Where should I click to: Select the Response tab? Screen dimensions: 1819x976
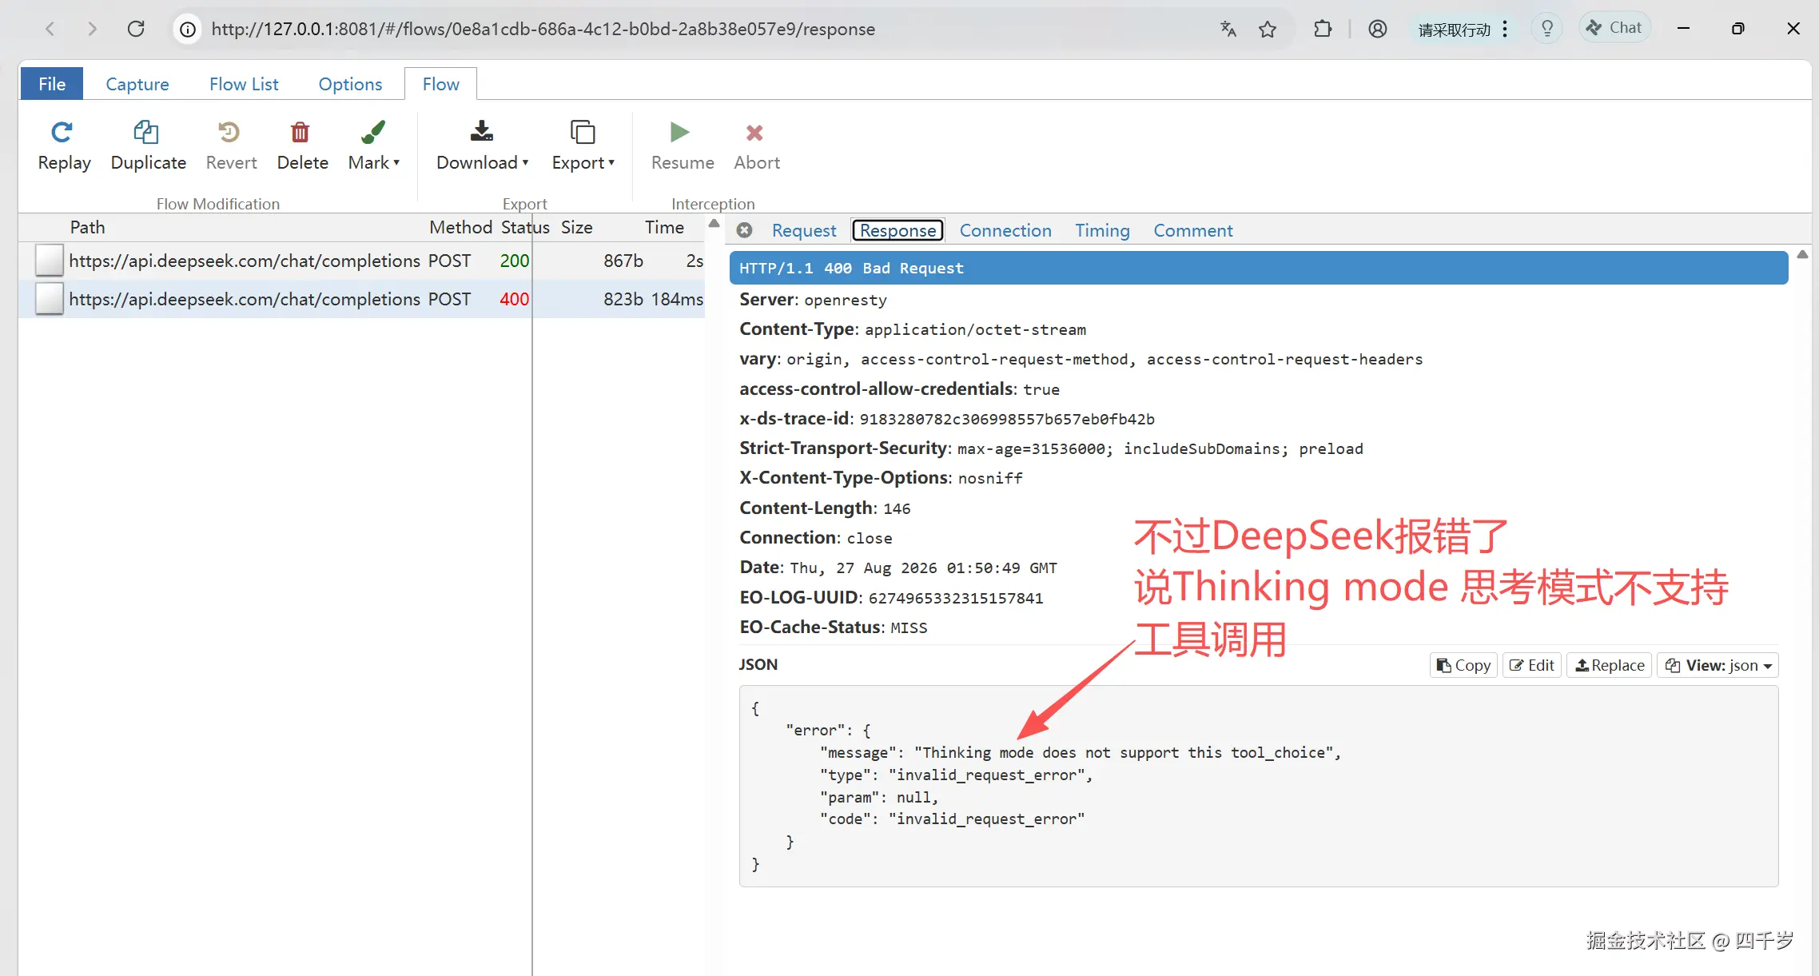click(x=898, y=230)
